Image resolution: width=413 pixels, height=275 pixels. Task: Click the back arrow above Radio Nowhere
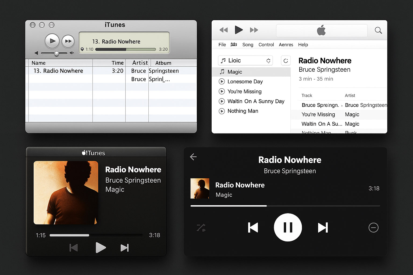pos(193,157)
